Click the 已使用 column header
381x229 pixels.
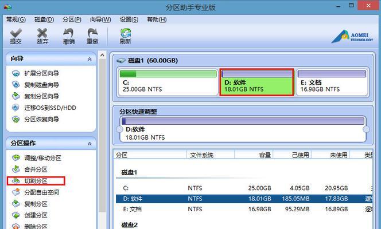click(293, 155)
